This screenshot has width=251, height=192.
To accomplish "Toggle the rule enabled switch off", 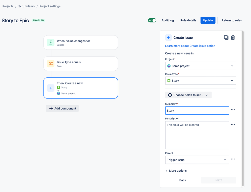I will pos(152,20).
